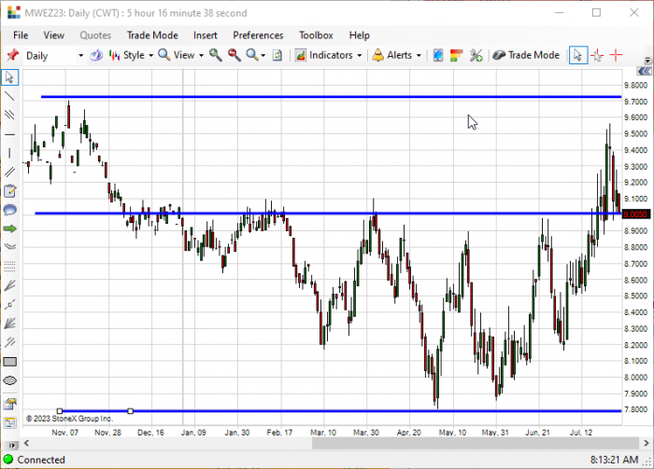This screenshot has width=654, height=469.
Task: Open the Preferences menu
Action: click(x=258, y=35)
